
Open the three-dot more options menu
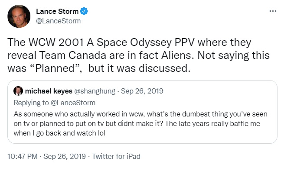click(273, 11)
